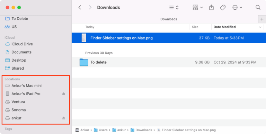Click the iPad Pro device icon

[8, 93]
